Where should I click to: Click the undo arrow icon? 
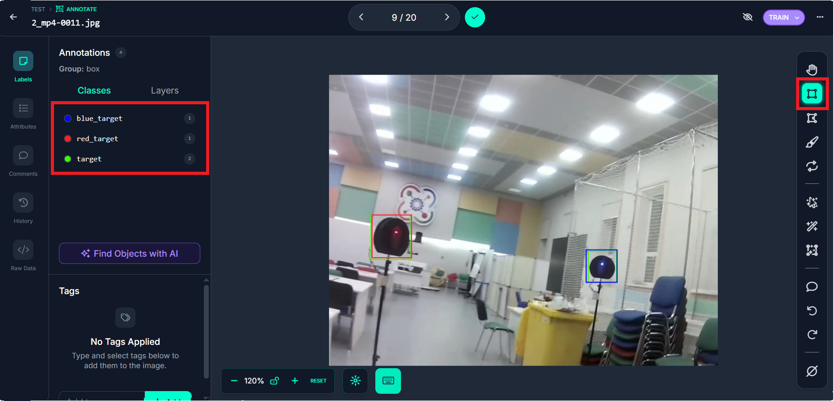[812, 311]
